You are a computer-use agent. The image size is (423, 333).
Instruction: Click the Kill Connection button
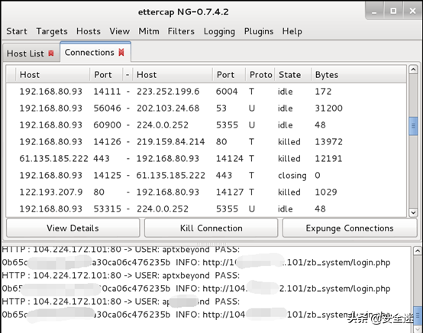pyautogui.click(x=211, y=228)
